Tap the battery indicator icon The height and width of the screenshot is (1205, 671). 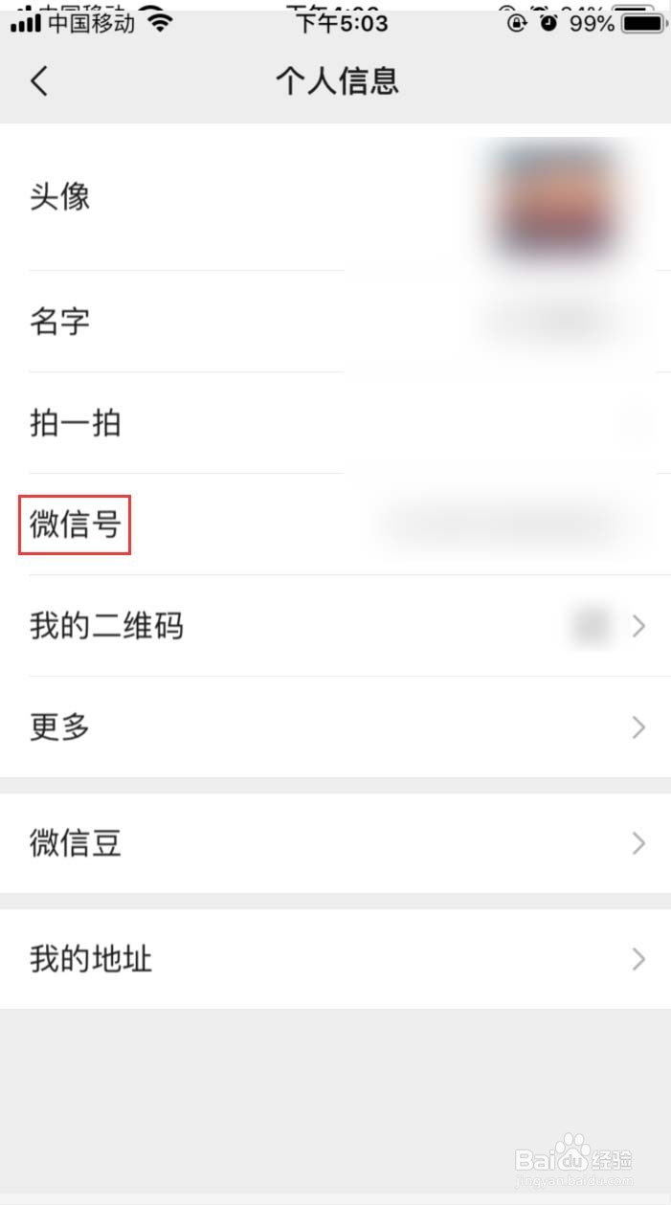[x=641, y=23]
